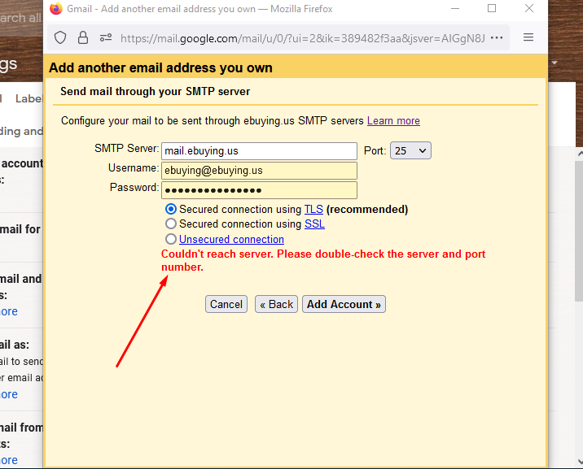Click the address bar URL text

303,38
